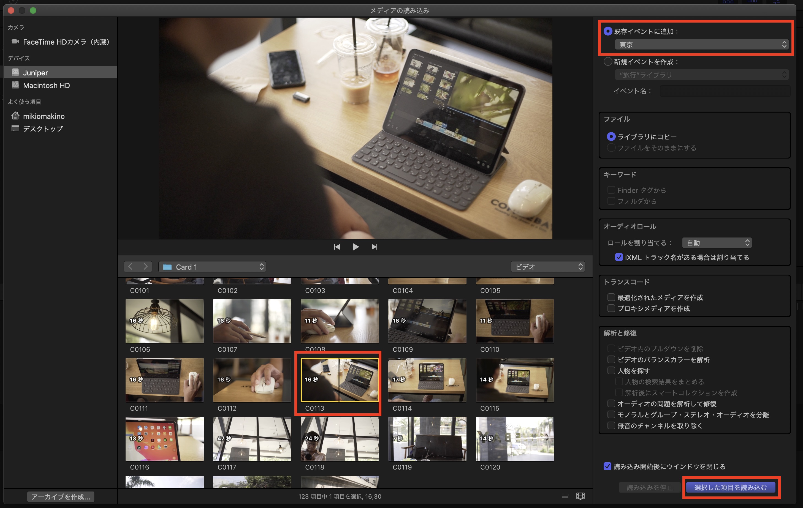The height and width of the screenshot is (508, 803).
Task: Open the 自動 role assignment dropdown
Action: [717, 243]
